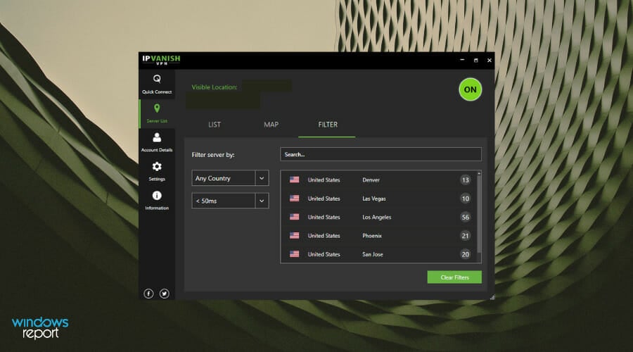Click the US flag next to Phoenix
Image resolution: width=633 pixels, height=352 pixels.
[294, 236]
